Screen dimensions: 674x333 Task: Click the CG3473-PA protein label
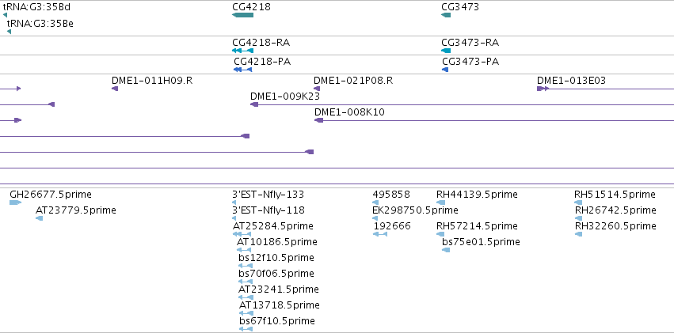pyautogui.click(x=470, y=62)
